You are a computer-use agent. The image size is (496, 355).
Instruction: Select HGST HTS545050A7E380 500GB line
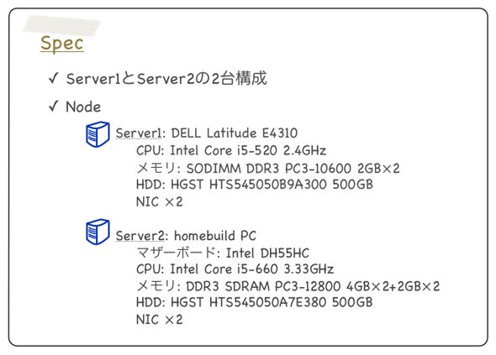coord(255,303)
